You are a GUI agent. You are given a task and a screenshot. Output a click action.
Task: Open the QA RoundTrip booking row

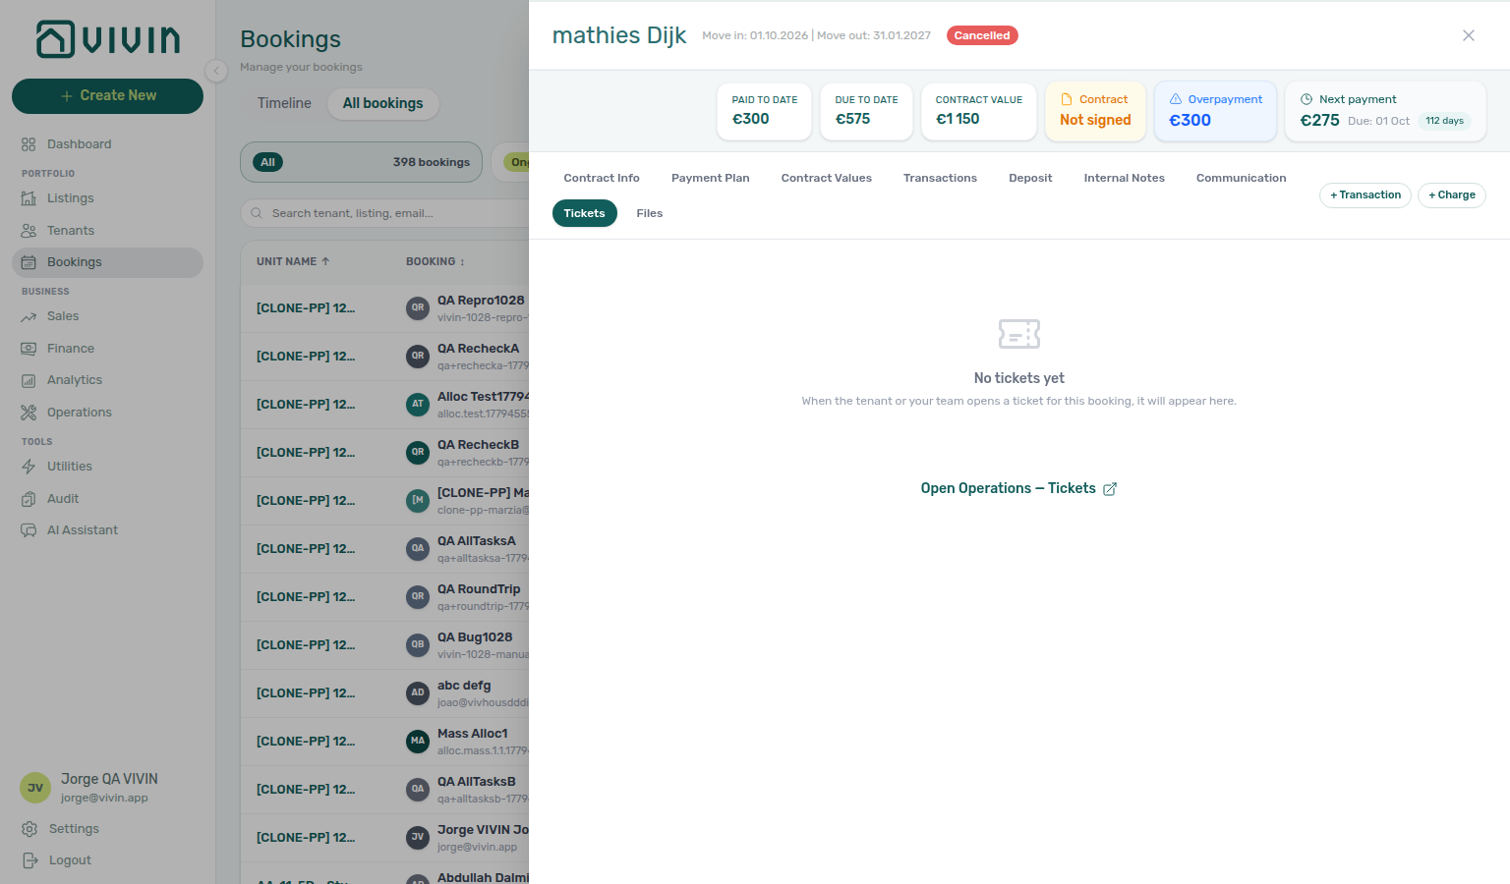[384, 597]
